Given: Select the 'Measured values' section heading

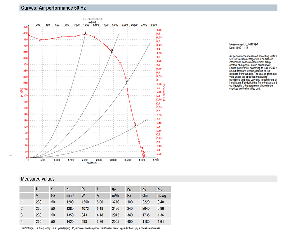Looking at the screenshot, I should click(x=38, y=179).
